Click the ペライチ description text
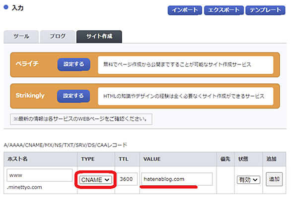Viewport: 291px width, 211px height. click(177, 64)
